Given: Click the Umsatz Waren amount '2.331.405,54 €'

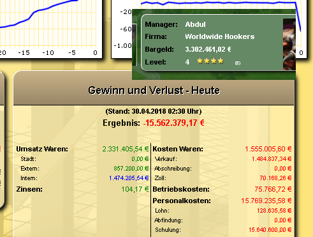Looking at the screenshot, I should point(126,149).
